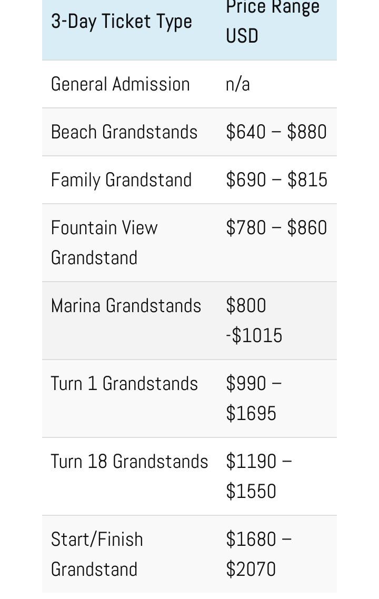
Task: Select the Fountain View Grandstand cell
Action: [105, 243]
